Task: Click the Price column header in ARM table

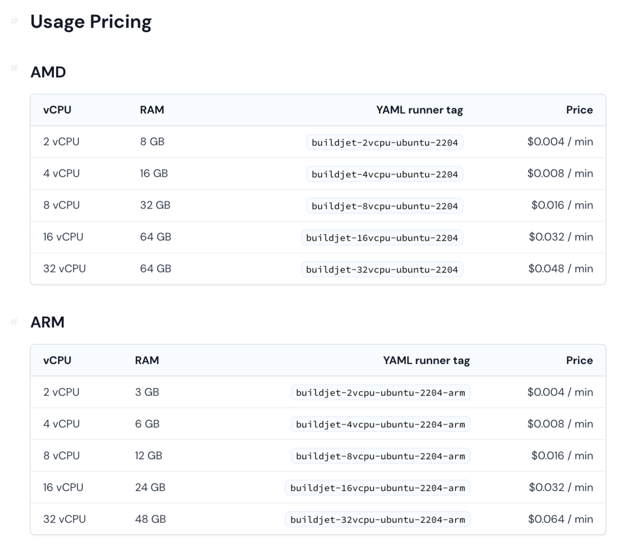Action: tap(579, 360)
